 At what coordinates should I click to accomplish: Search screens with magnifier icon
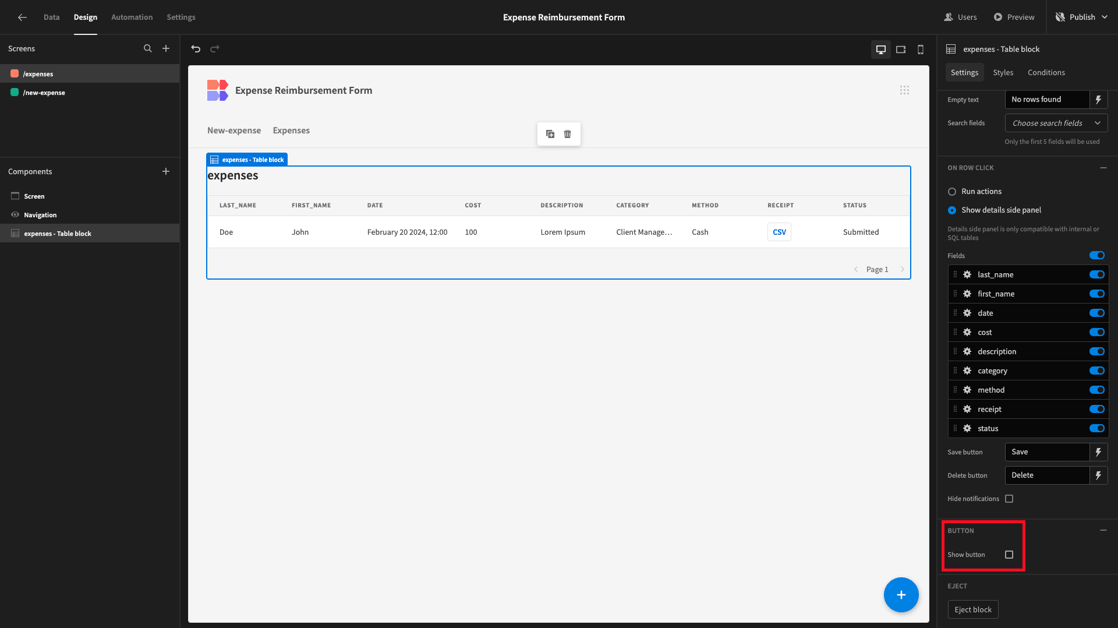point(148,48)
